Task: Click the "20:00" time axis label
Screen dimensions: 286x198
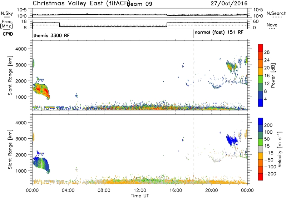Action: coord(211,190)
